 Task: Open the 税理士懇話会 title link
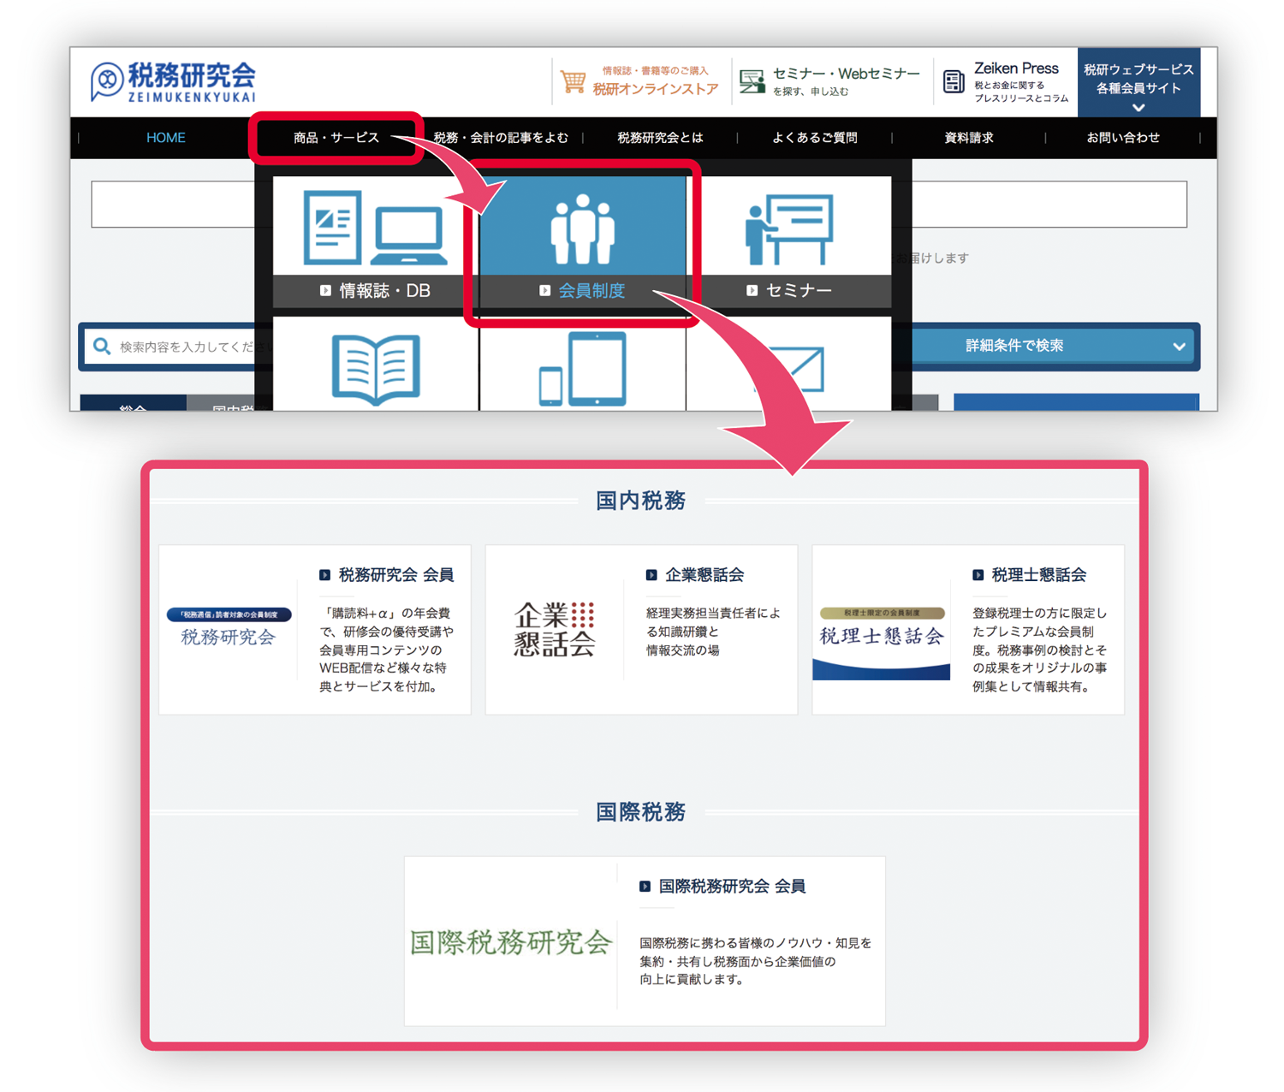(x=1039, y=575)
